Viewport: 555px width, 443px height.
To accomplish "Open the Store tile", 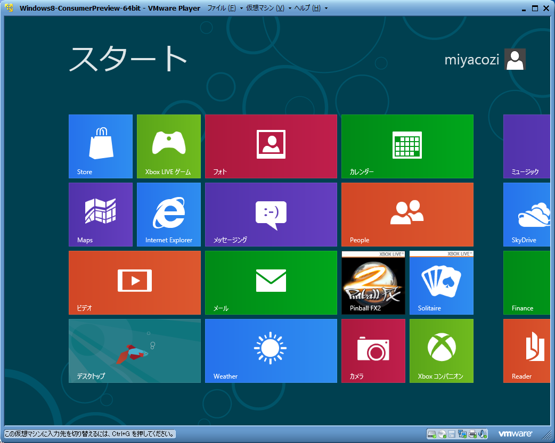I will point(101,146).
